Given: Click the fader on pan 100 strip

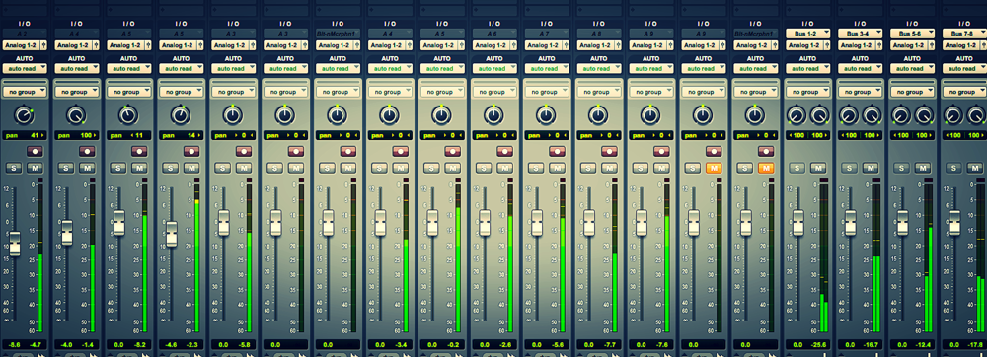Looking at the screenshot, I should coord(67,232).
